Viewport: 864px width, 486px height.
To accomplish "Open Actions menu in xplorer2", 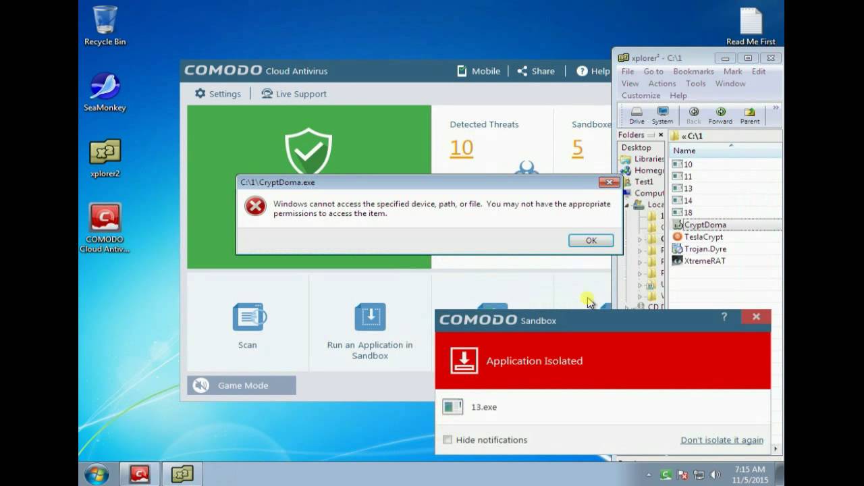I will coord(662,84).
